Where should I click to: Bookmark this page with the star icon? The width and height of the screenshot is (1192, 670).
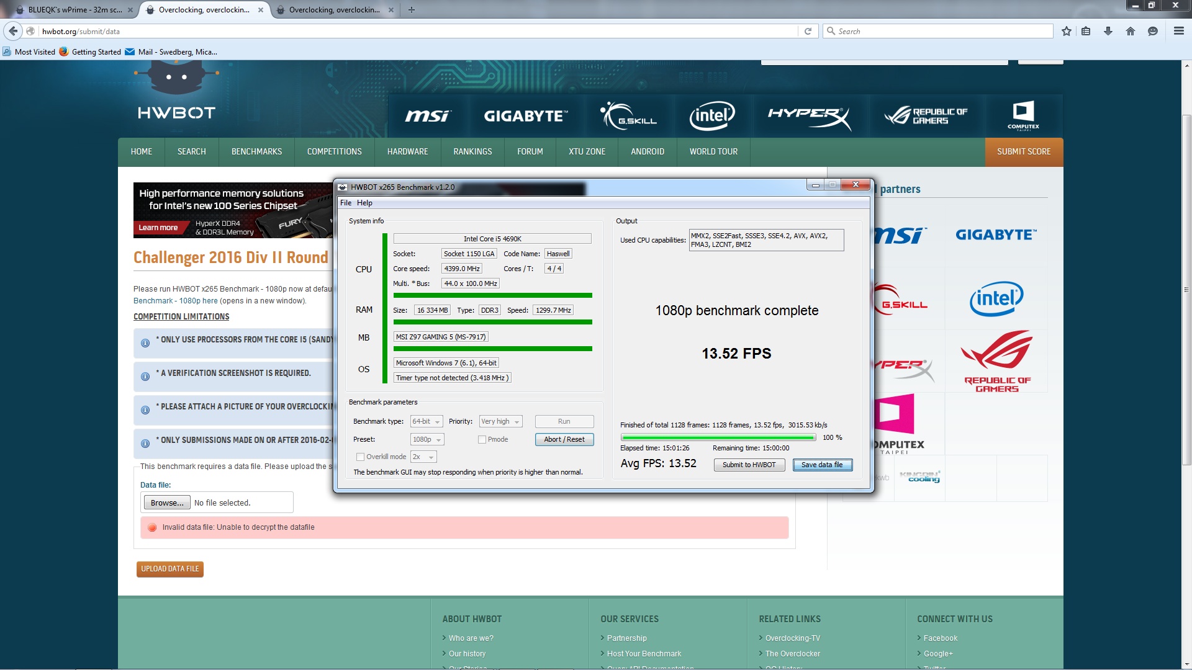[x=1066, y=31]
